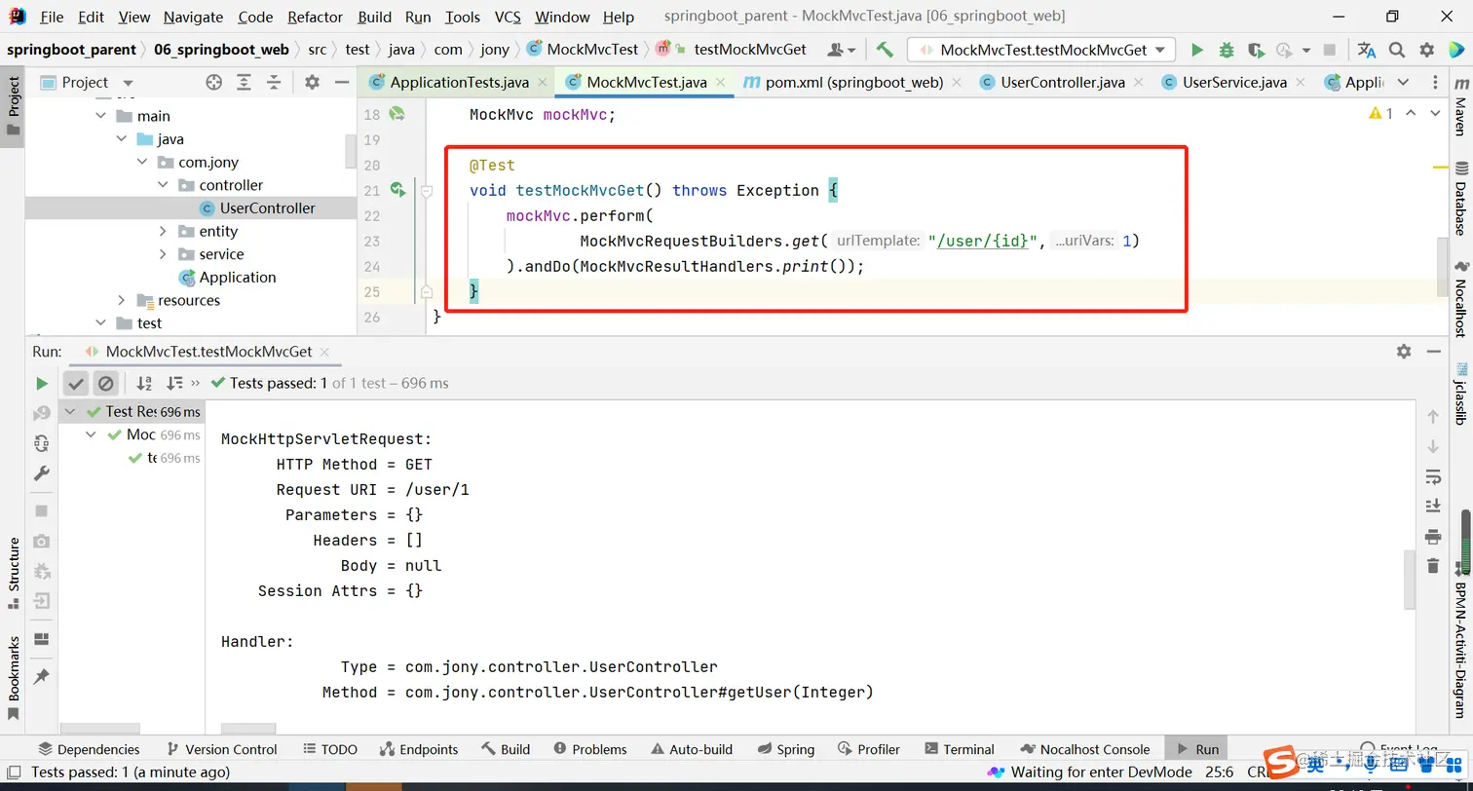This screenshot has height=791, width=1473.
Task: Click previous occurrence up arrow in console
Action: click(1432, 417)
